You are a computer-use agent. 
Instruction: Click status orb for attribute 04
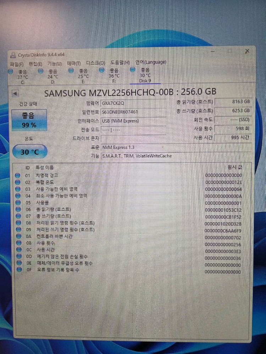(x=18, y=196)
